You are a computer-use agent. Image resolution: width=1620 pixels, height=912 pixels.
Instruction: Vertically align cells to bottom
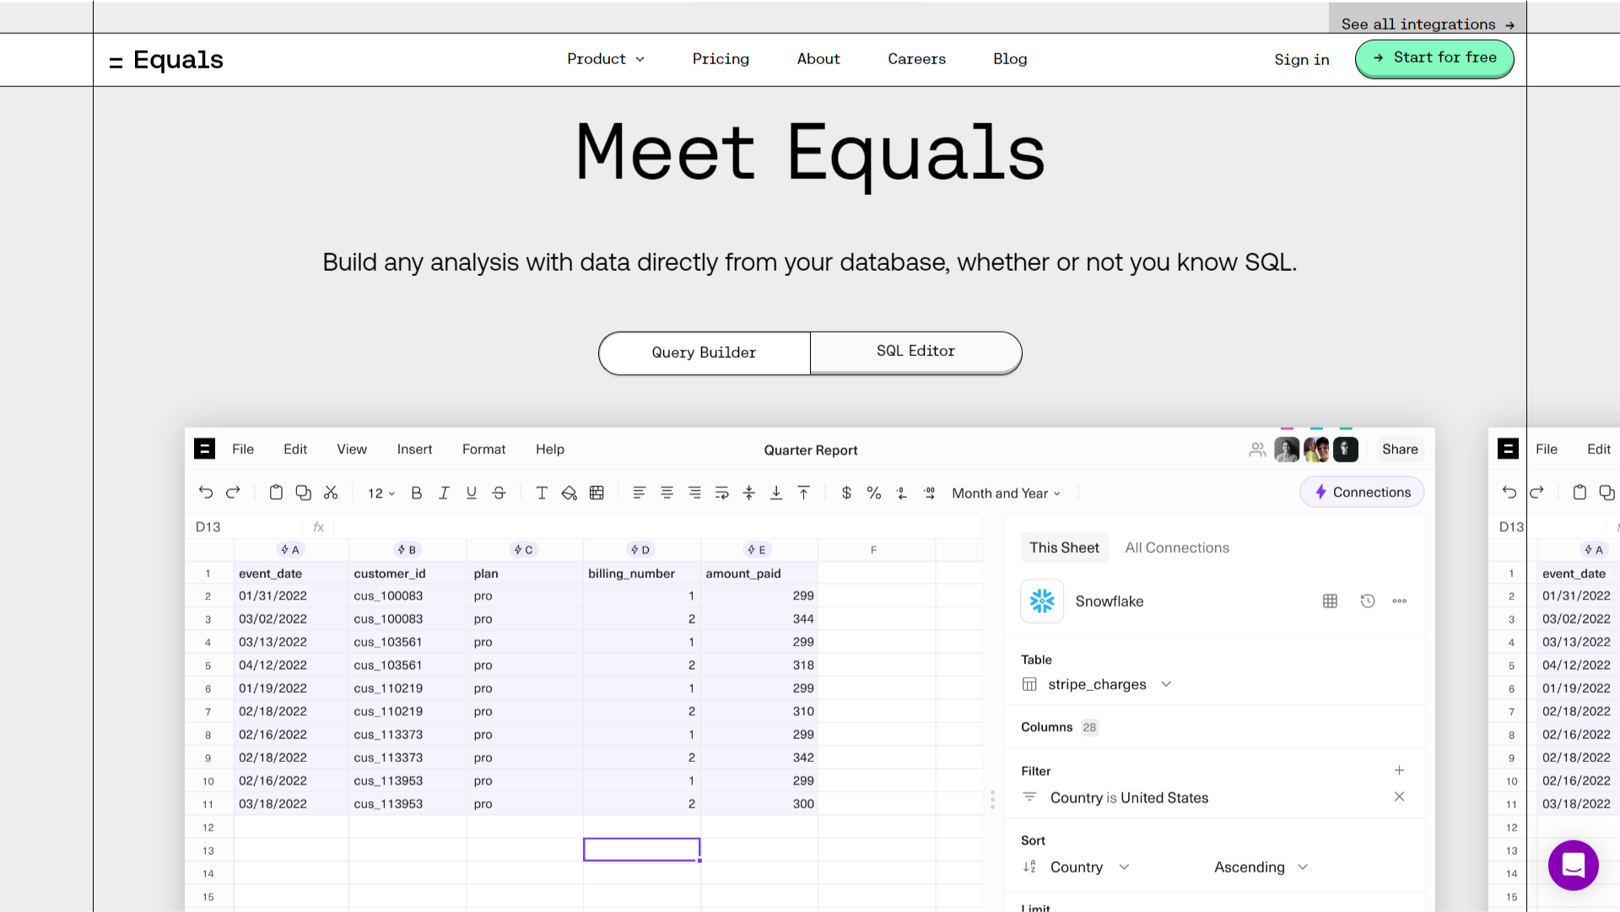click(x=776, y=493)
